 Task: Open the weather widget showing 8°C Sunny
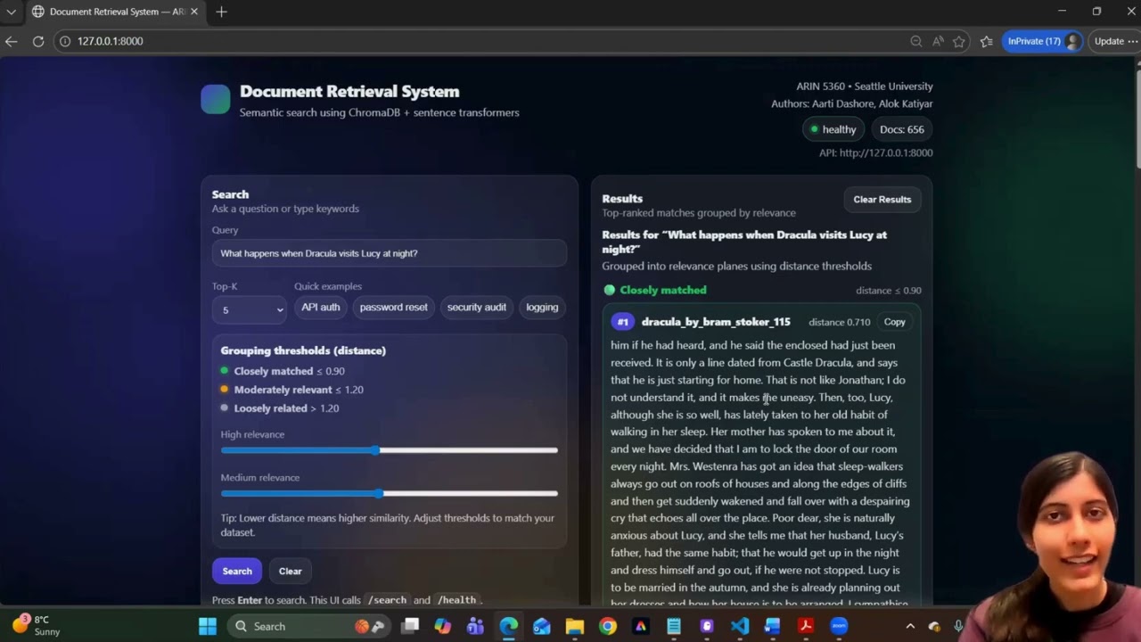(37, 625)
